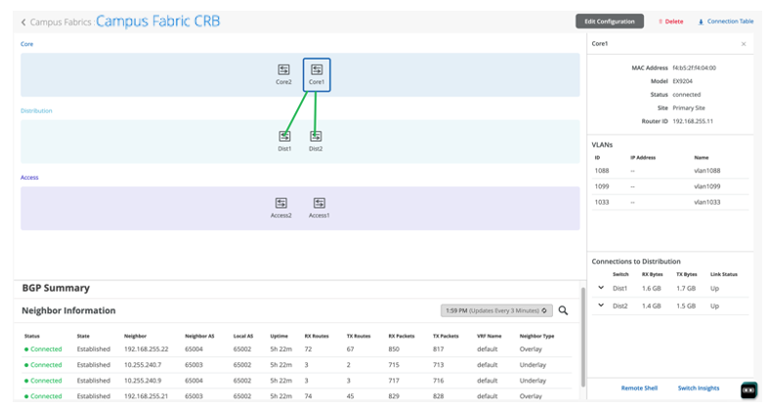This screenshot has height=410, width=771.
Task: Select the Access2 switch icon
Action: point(281,203)
